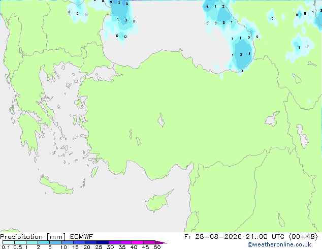Click the legend label '30'
The image size is (322, 249).
[x=110, y=247]
